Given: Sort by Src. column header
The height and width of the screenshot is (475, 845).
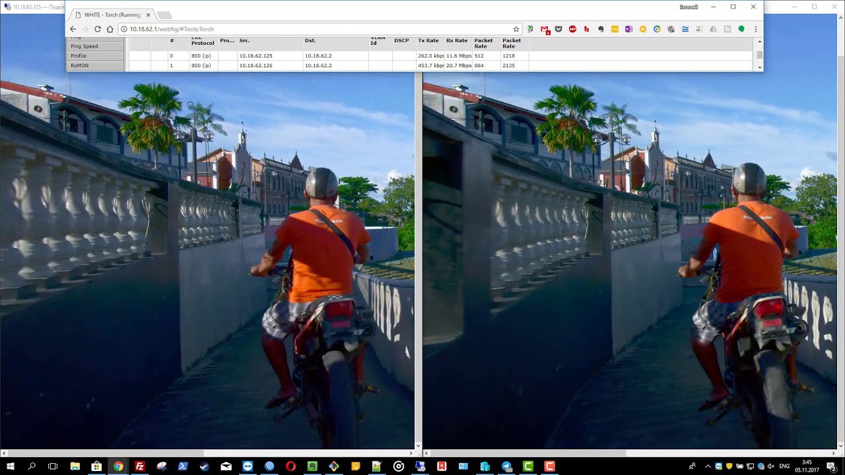Looking at the screenshot, I should (x=269, y=44).
